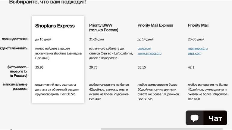Screen dimensions: 232x130
Task: Follow the www.emspost.ru tracking link
Action: coord(149,53)
